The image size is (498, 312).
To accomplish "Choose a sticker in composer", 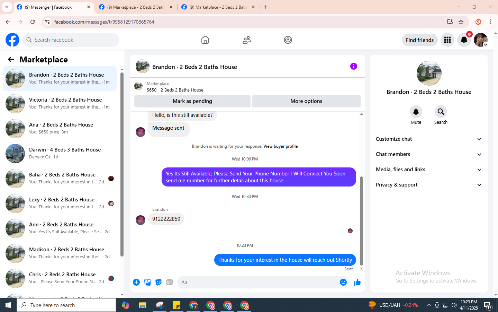I will coord(159,282).
